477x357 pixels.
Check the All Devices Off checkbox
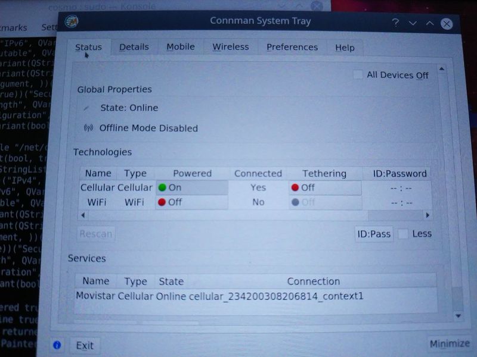[358, 75]
